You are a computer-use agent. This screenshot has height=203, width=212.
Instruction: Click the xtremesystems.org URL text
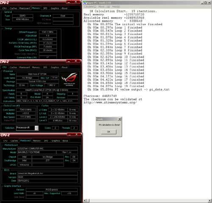point(110,103)
